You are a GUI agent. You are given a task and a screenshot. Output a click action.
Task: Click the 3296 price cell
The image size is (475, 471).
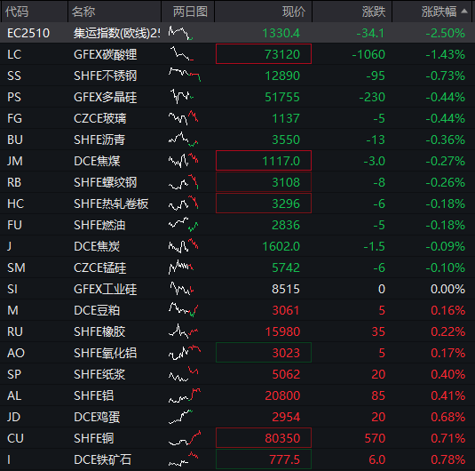pos(264,204)
